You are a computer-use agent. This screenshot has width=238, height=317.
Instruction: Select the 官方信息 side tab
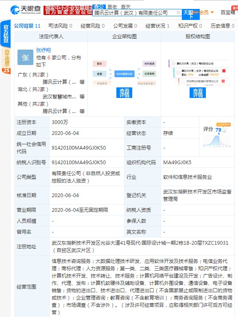[6, 34]
